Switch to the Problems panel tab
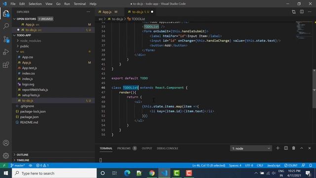 [x=127, y=148]
